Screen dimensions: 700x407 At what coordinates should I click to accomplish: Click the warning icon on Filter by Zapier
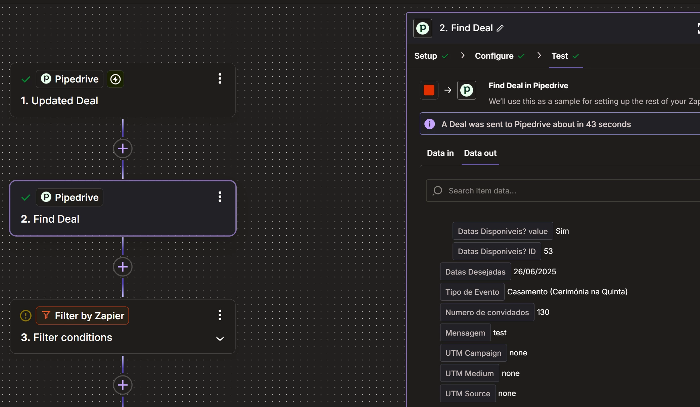click(26, 315)
